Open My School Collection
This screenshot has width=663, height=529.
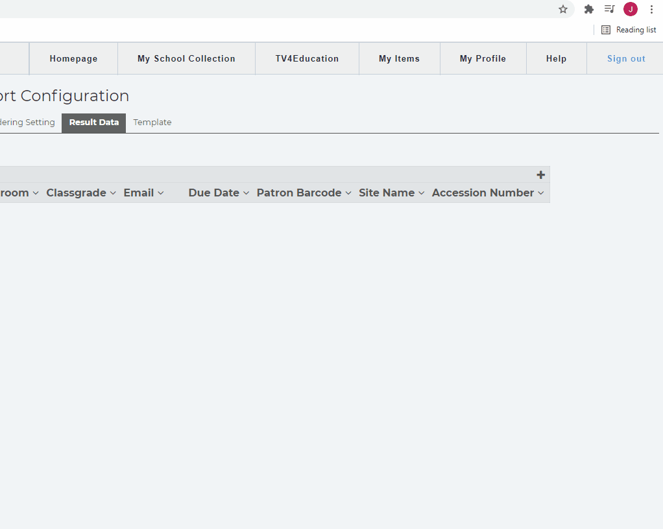pos(186,59)
